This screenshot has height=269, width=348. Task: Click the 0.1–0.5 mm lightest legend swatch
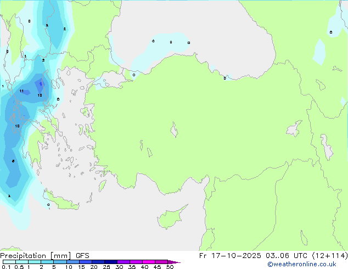coord(9,262)
